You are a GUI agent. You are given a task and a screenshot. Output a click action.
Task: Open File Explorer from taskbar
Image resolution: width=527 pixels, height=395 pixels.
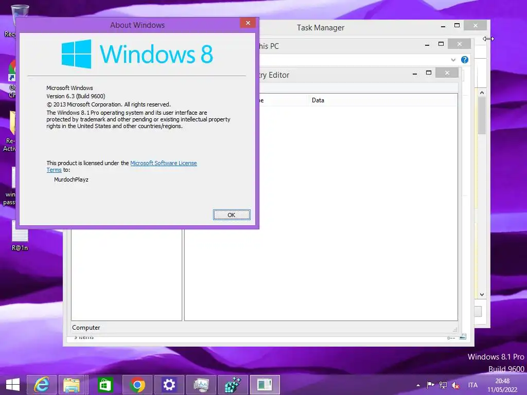(72, 385)
